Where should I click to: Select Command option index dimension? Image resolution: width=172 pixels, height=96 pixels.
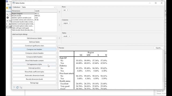coord(23,26)
